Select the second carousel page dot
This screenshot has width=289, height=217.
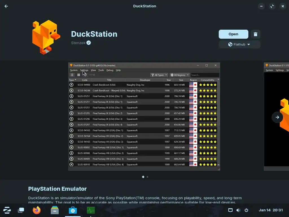pos(147,177)
